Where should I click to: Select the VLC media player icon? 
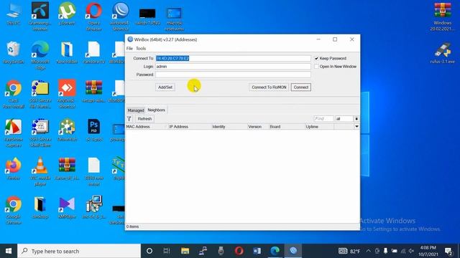click(40, 171)
